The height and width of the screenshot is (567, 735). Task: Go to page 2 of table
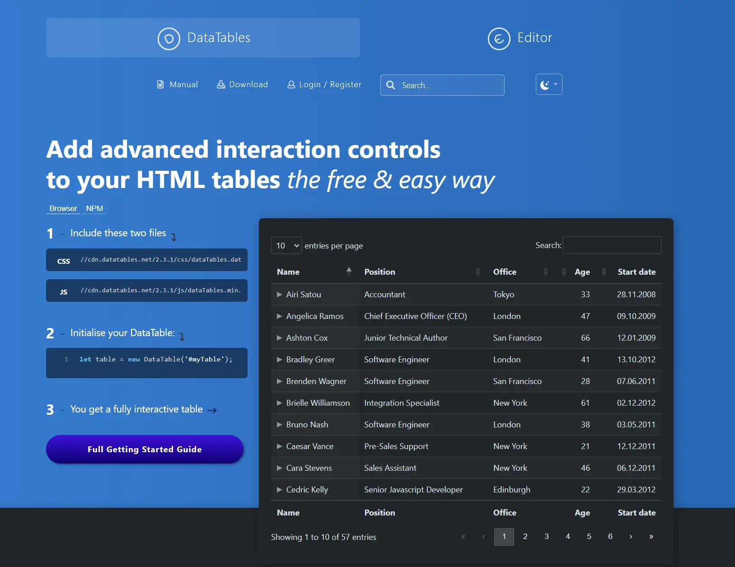tap(525, 537)
